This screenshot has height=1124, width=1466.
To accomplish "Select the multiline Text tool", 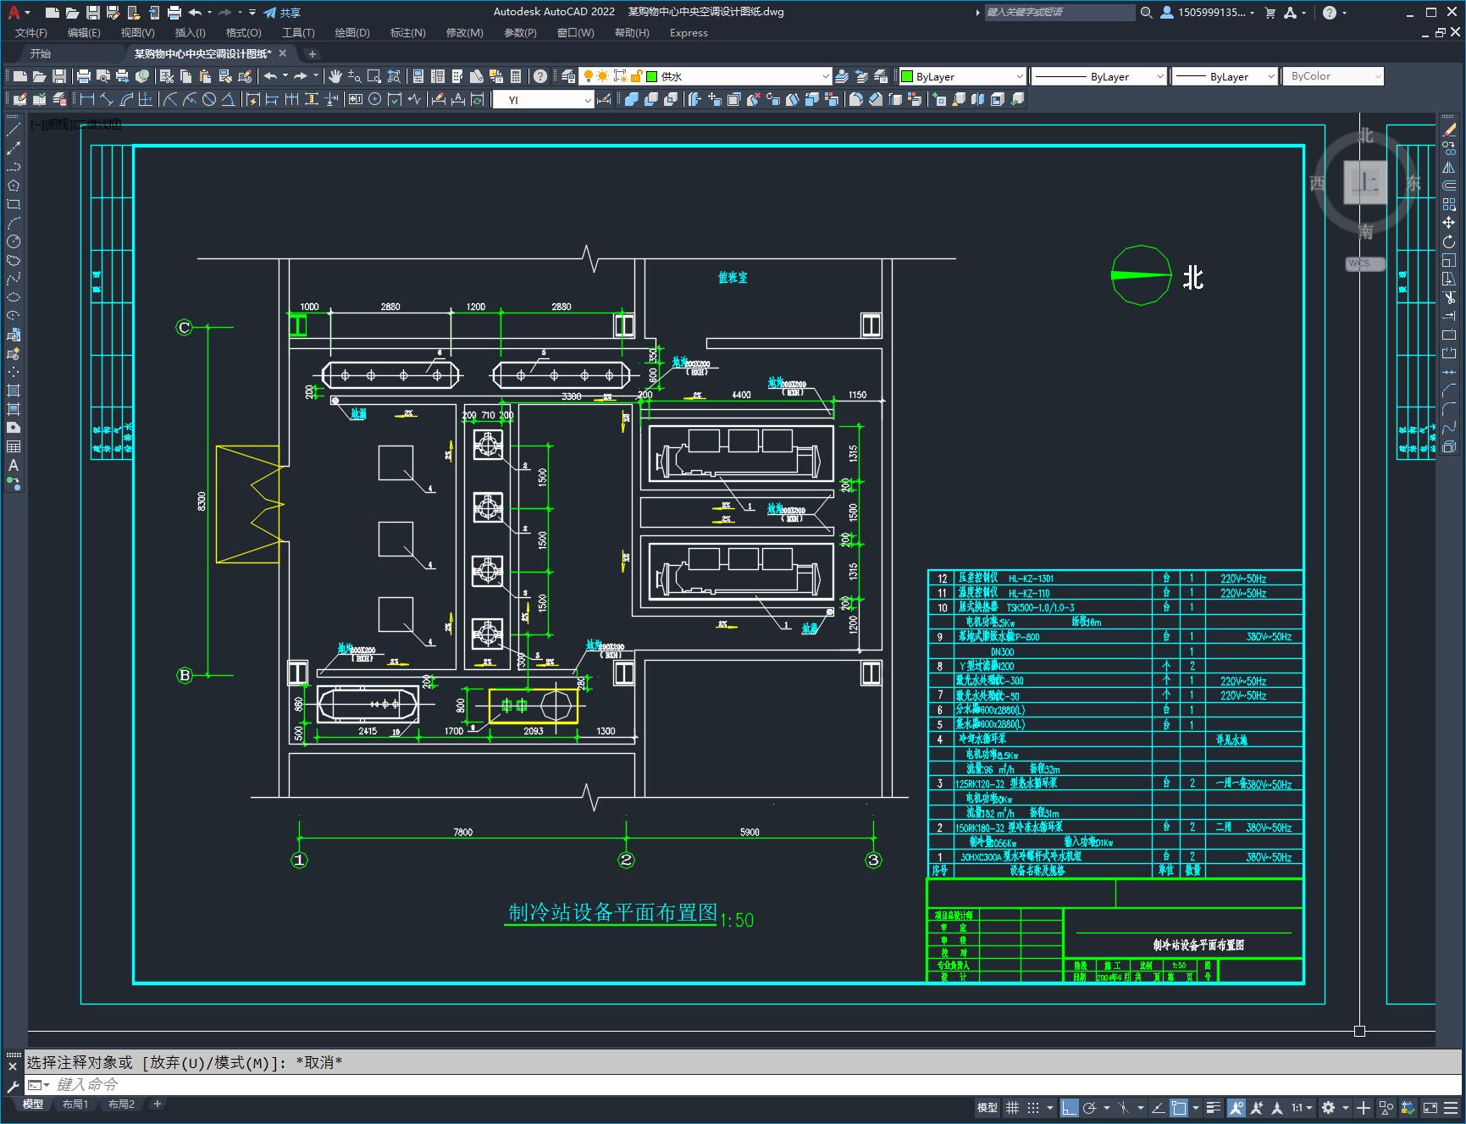I will [x=14, y=465].
